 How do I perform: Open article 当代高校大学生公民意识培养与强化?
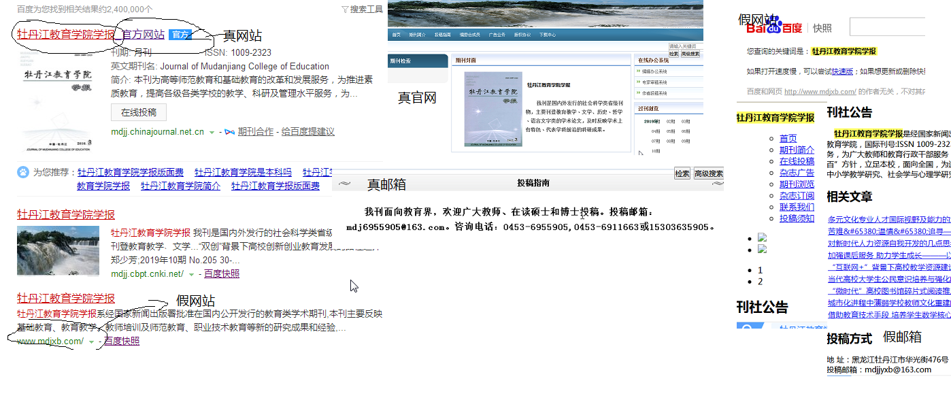(889, 280)
